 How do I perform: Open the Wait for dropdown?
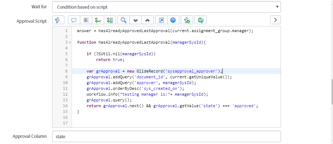coord(166,7)
